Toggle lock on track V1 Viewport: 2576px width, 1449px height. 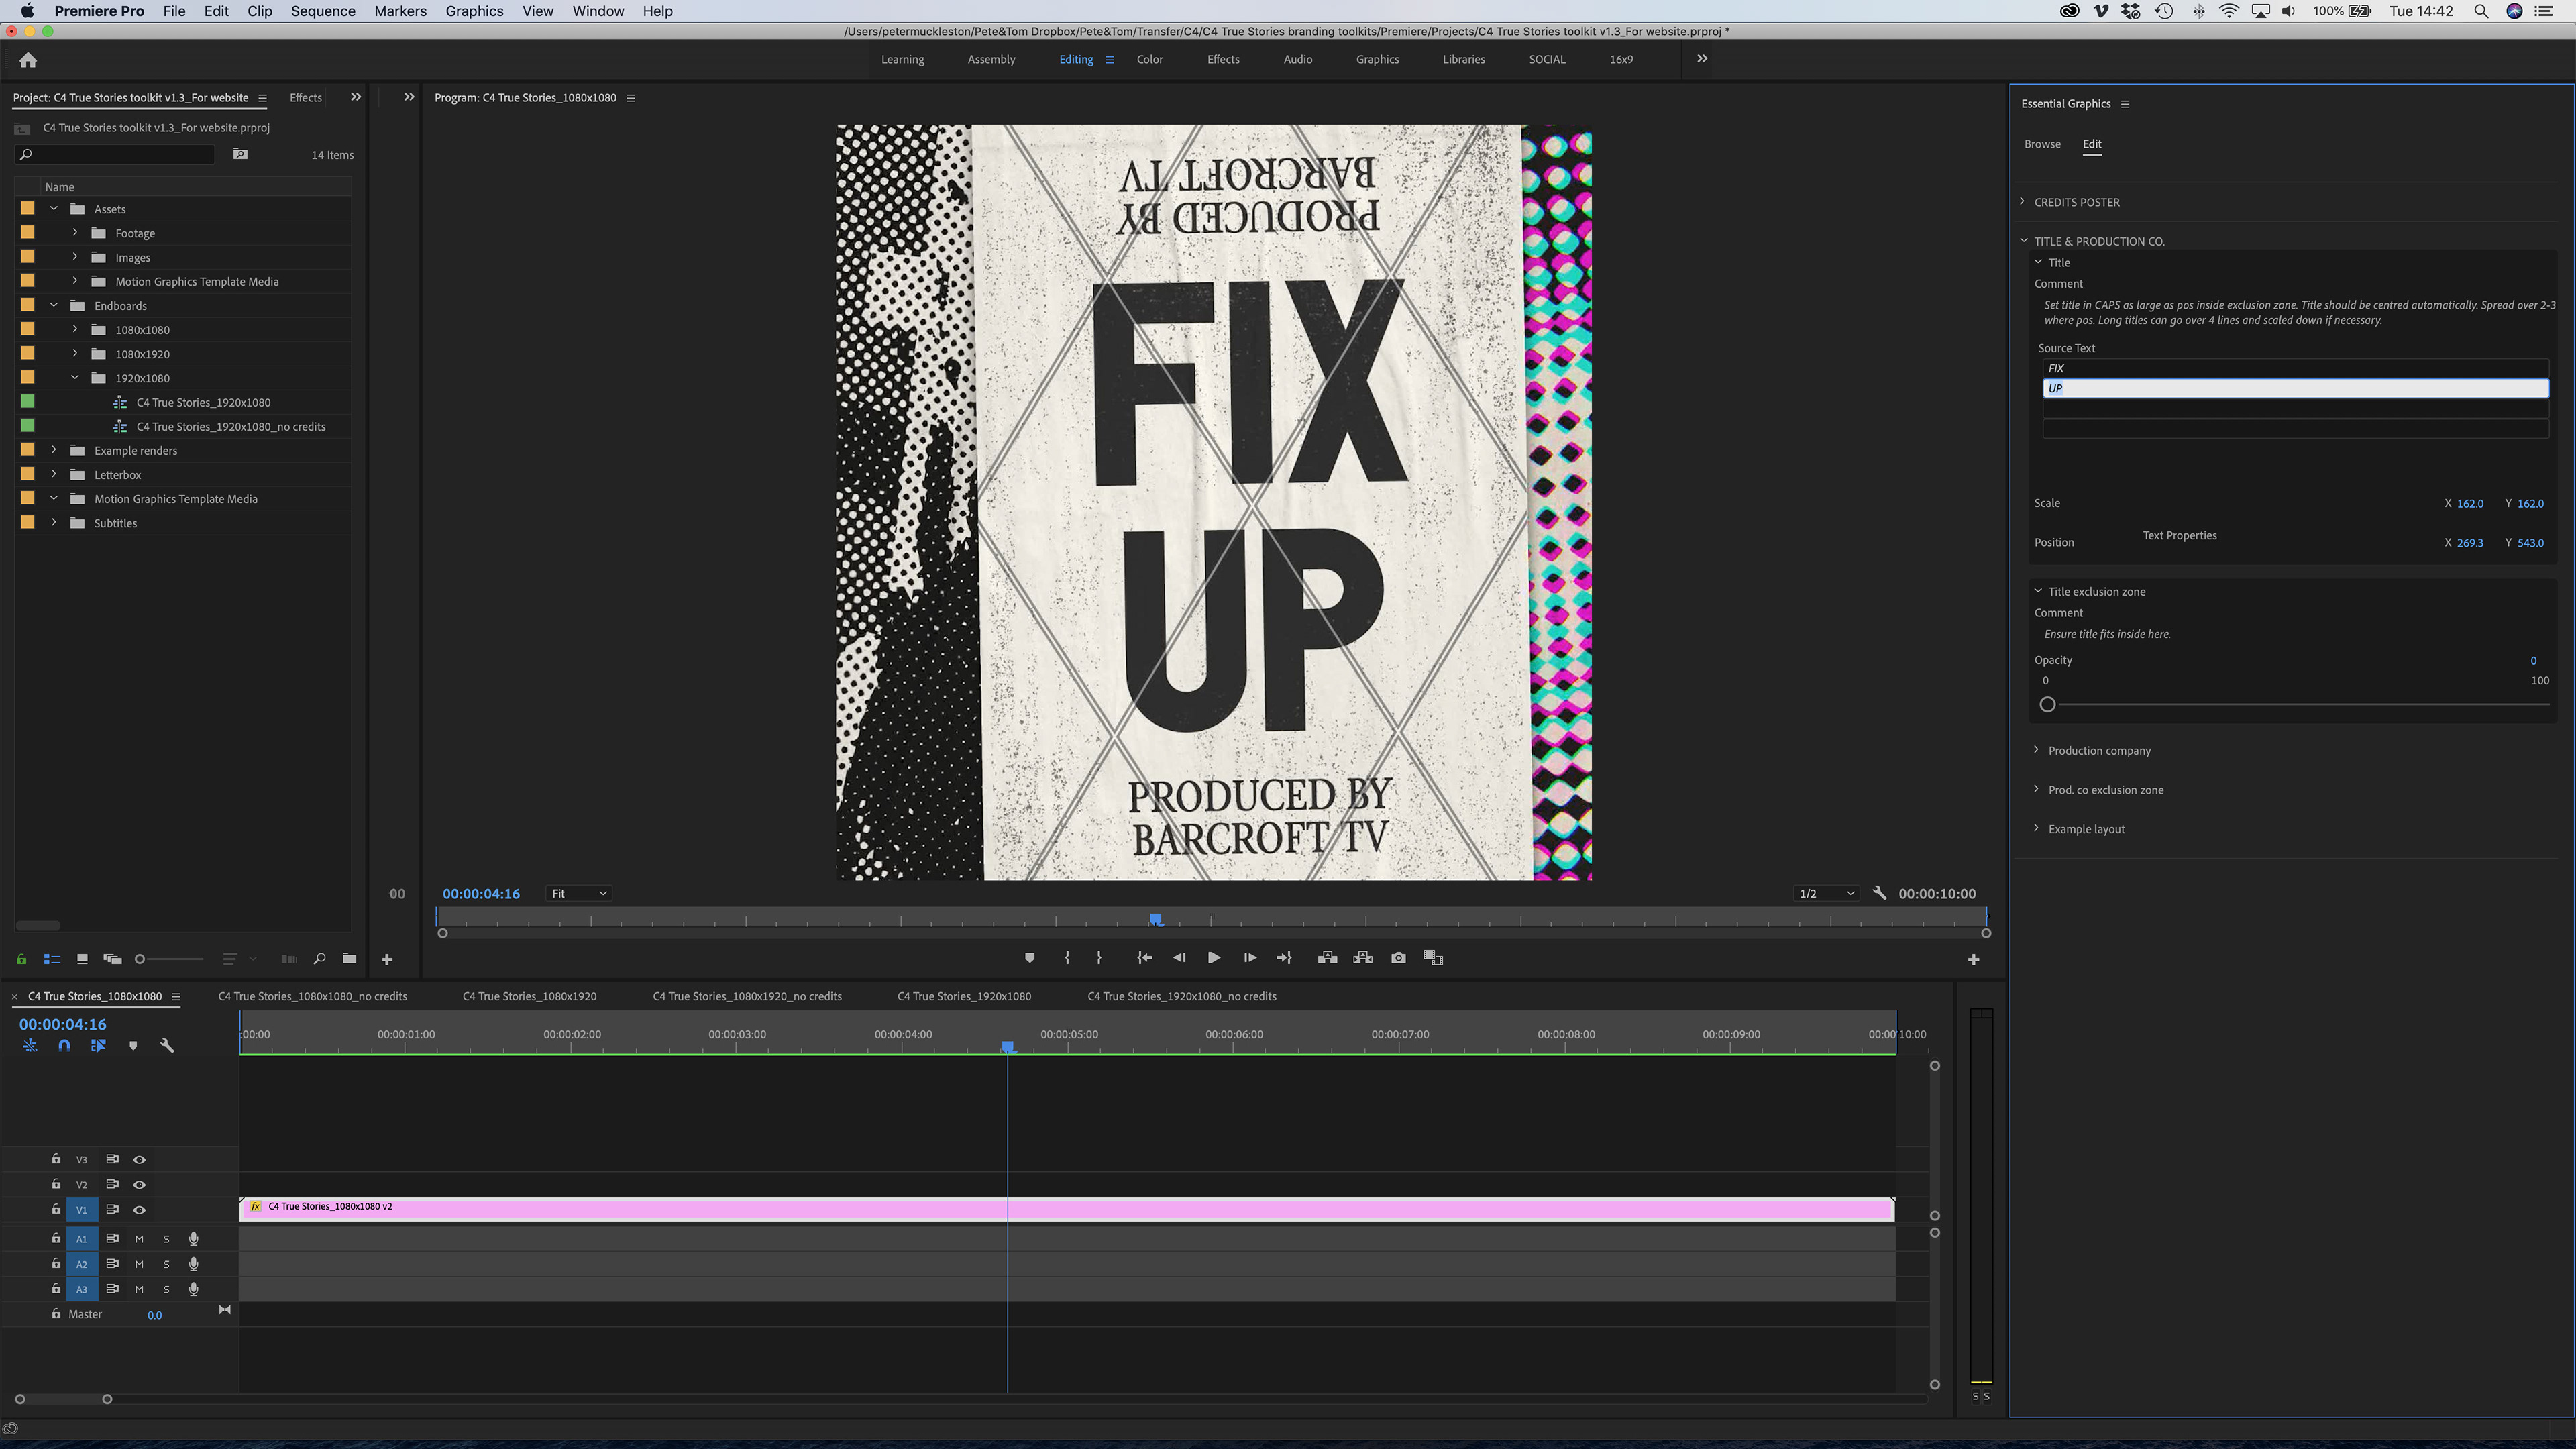coord(56,1209)
